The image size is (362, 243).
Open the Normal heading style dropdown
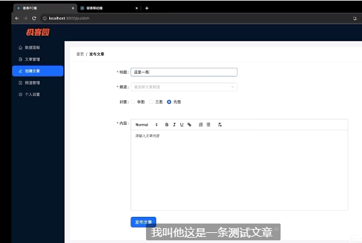click(147, 125)
